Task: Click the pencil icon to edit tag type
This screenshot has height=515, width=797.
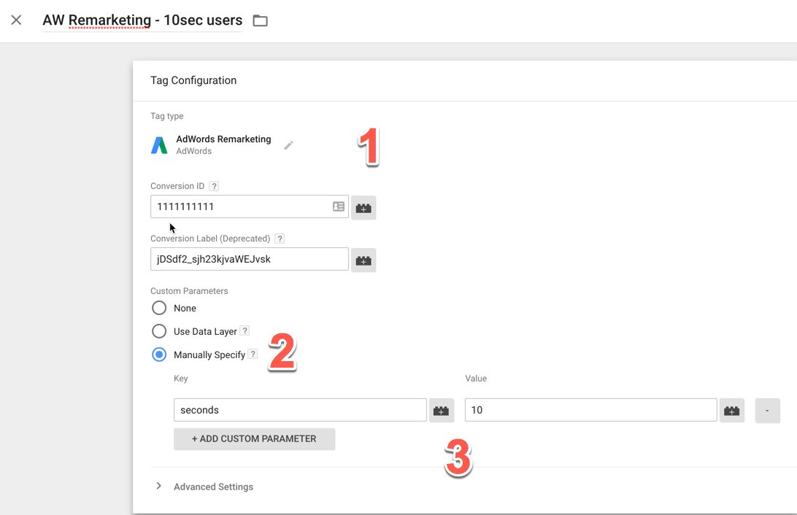Action: coord(288,145)
